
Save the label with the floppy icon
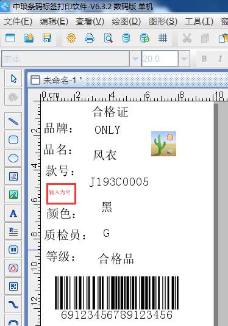(47, 38)
